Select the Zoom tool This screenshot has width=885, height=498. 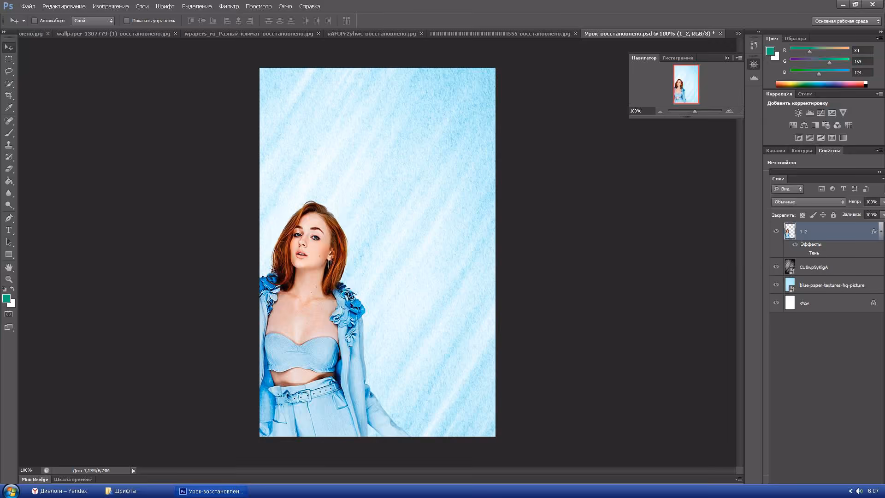point(9,279)
